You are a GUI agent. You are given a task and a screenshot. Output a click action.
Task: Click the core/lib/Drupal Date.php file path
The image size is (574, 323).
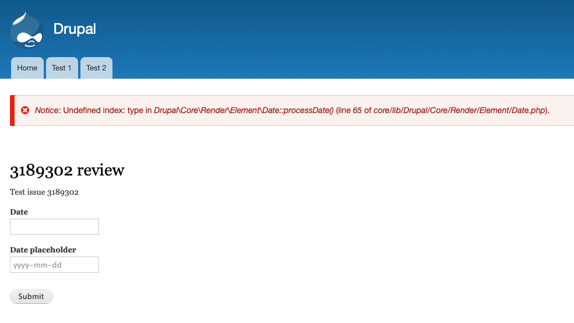[x=460, y=110]
